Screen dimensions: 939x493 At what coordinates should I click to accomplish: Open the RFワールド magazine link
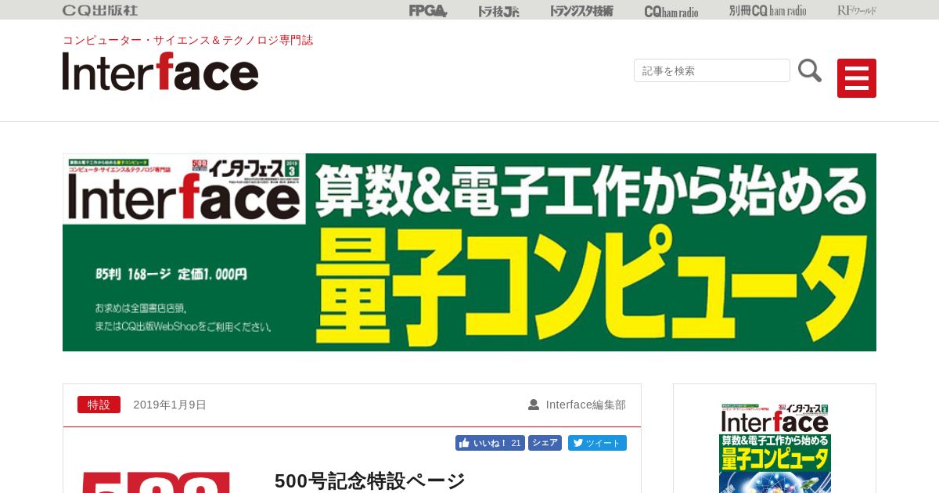tap(857, 10)
